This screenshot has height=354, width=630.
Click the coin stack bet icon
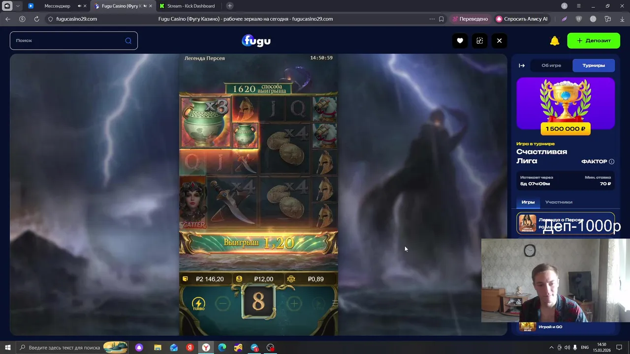coord(239,279)
